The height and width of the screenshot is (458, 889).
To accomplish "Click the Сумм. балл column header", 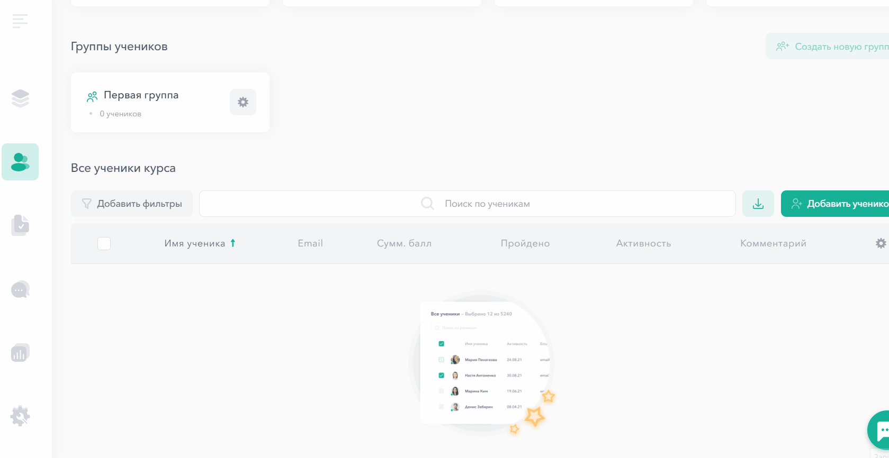I will (x=405, y=243).
